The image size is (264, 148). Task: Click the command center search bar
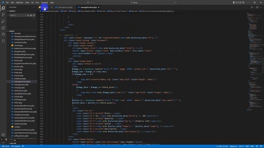(135, 2)
